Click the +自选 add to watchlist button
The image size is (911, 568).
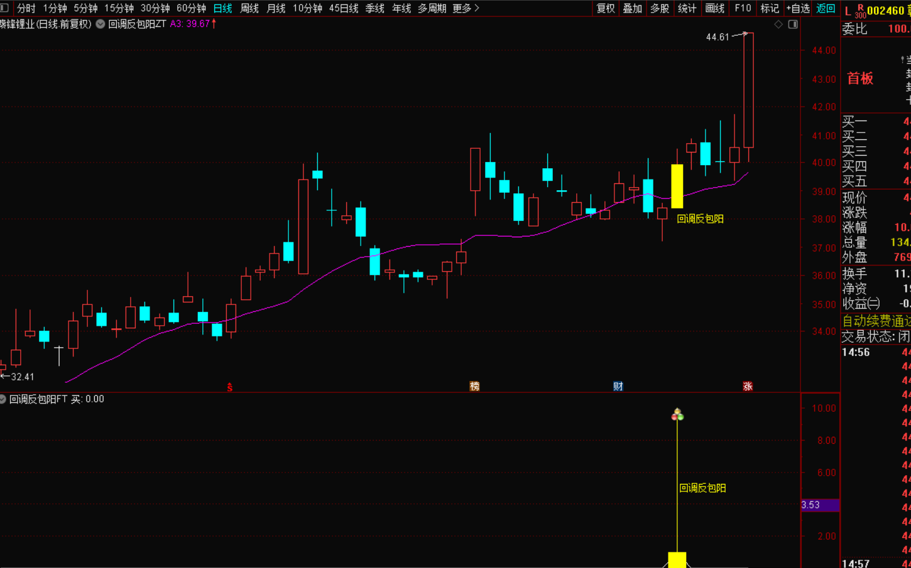pyautogui.click(x=798, y=8)
